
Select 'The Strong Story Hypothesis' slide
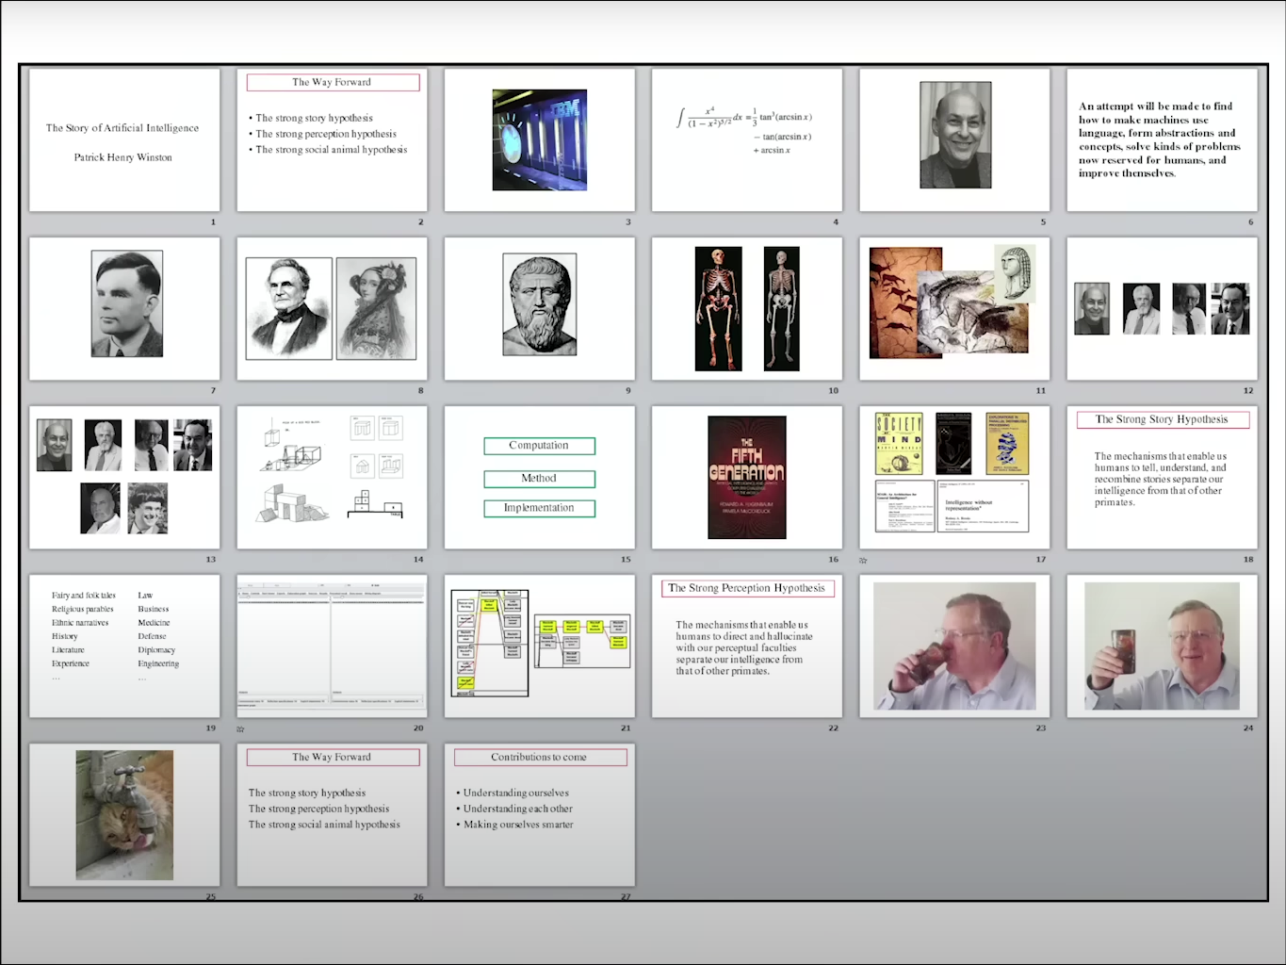tap(1162, 477)
